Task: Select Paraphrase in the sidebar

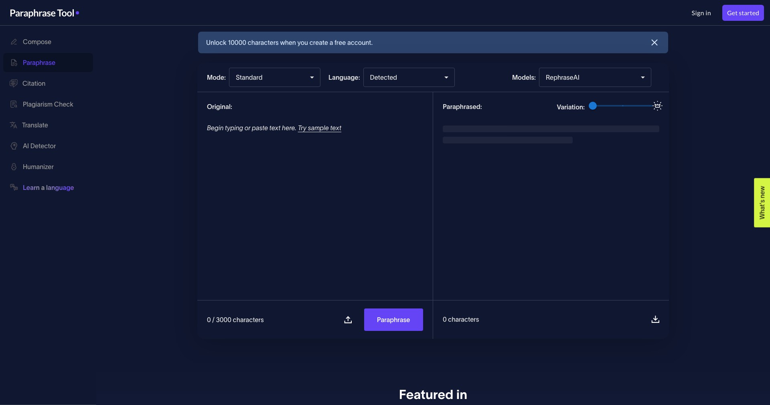Action: pos(48,62)
